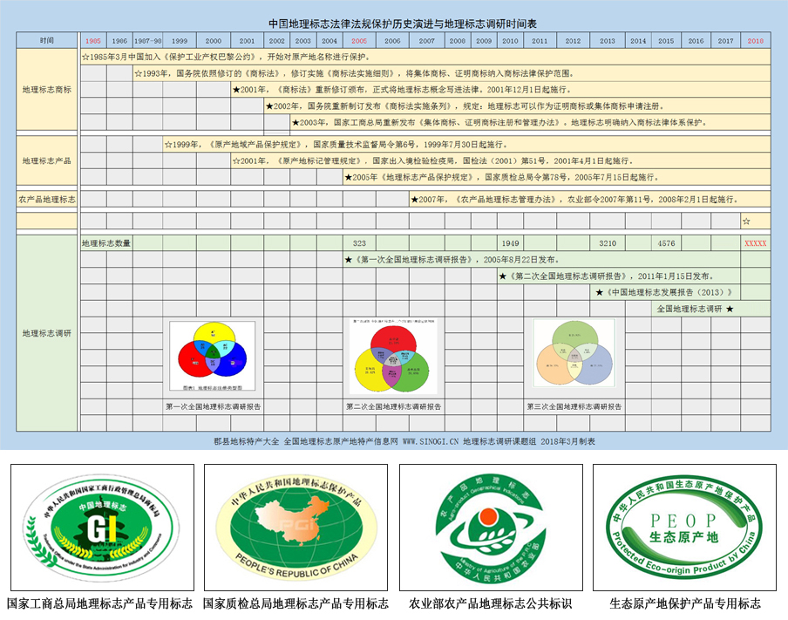This screenshot has width=788, height=620.
Task: Click the AQSIQ PGI China map logo
Action: (x=296, y=528)
